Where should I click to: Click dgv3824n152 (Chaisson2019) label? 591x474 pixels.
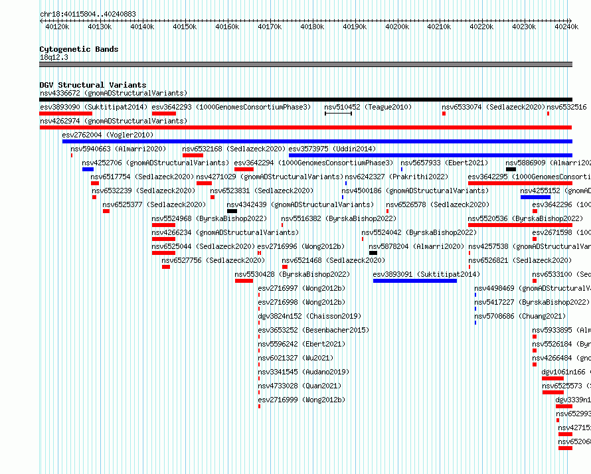tap(310, 316)
